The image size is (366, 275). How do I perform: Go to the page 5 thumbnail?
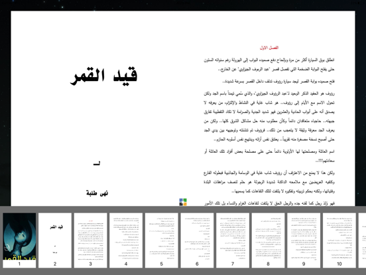pyautogui.click(x=162, y=240)
